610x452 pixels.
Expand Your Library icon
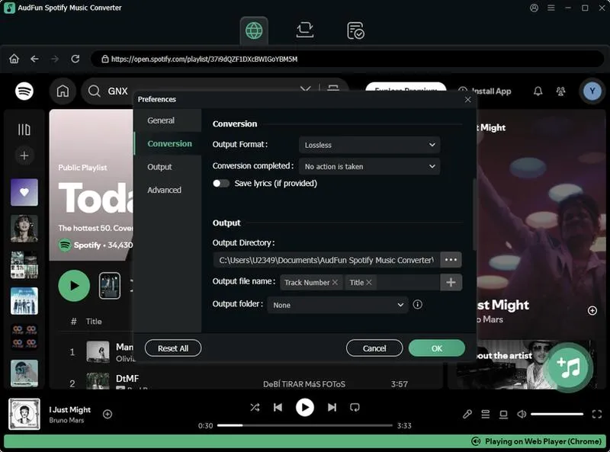coord(24,130)
